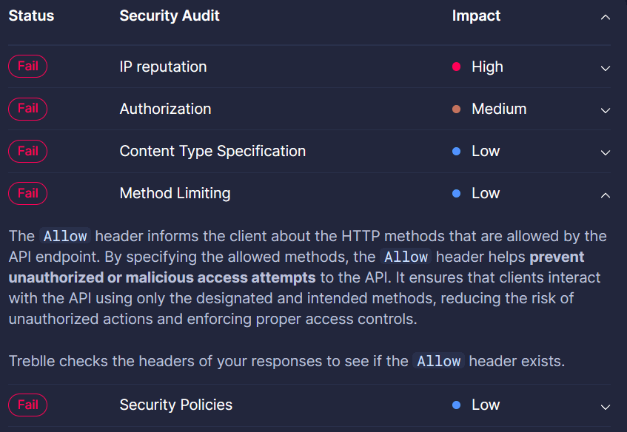Click the orange Medium impact dot
Viewport: 627px width, 432px height.
click(457, 109)
